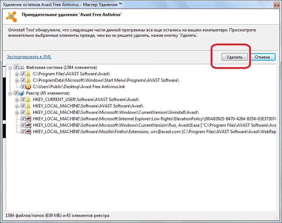Uncheck the ProgramData Start Menu AVAST Software checkbox

coord(23,80)
